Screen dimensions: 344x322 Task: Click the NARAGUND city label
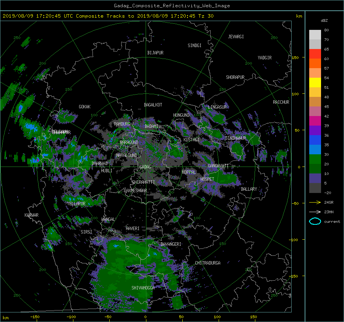point(129,142)
